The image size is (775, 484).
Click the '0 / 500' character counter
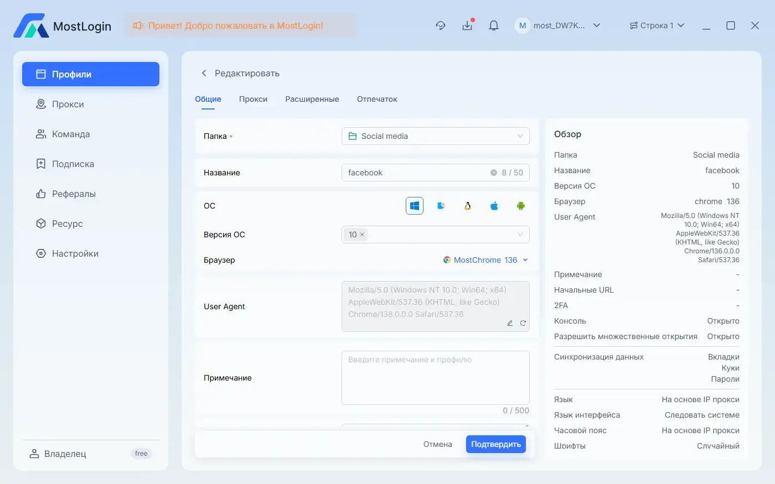point(516,410)
